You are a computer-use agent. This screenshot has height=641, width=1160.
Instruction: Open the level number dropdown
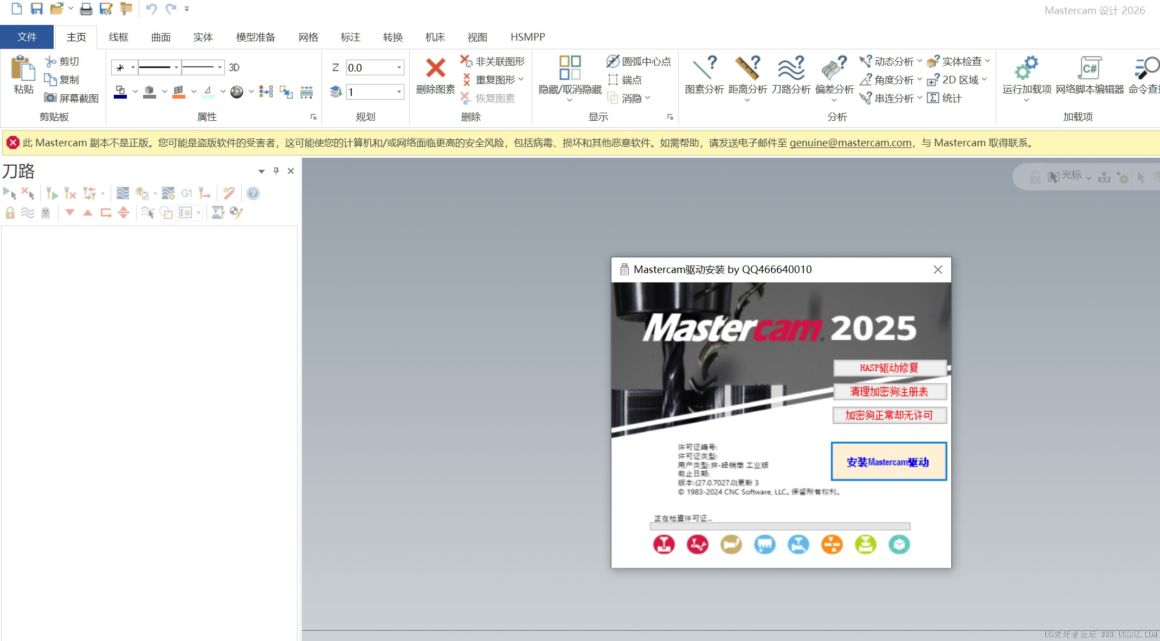pyautogui.click(x=399, y=92)
